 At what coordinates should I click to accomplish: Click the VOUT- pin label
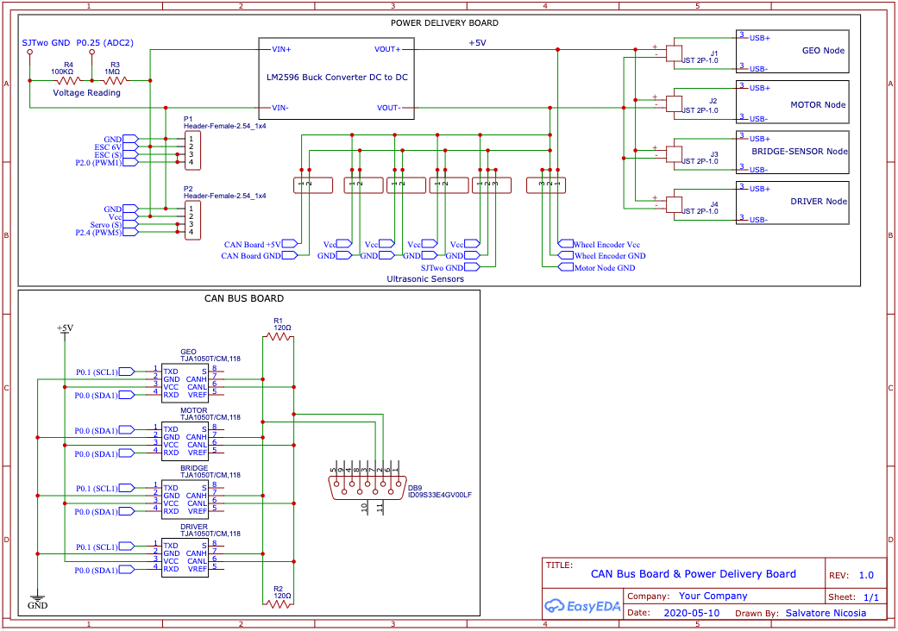388,108
